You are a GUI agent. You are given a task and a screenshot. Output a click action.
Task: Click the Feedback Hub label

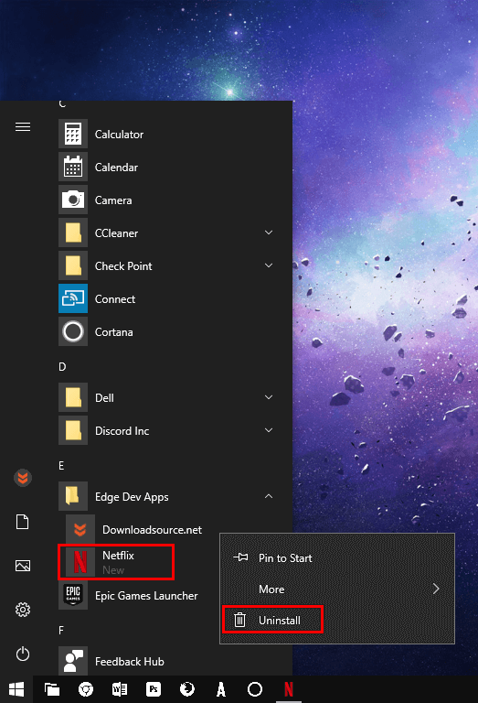coord(130,662)
